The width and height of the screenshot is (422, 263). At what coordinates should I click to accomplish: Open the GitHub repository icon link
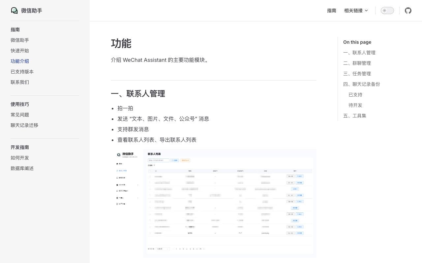point(408,11)
